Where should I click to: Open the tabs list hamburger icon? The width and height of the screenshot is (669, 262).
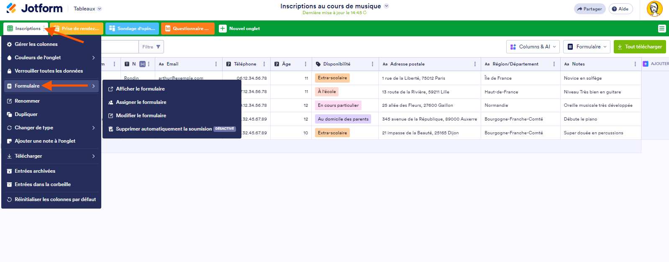(x=661, y=29)
